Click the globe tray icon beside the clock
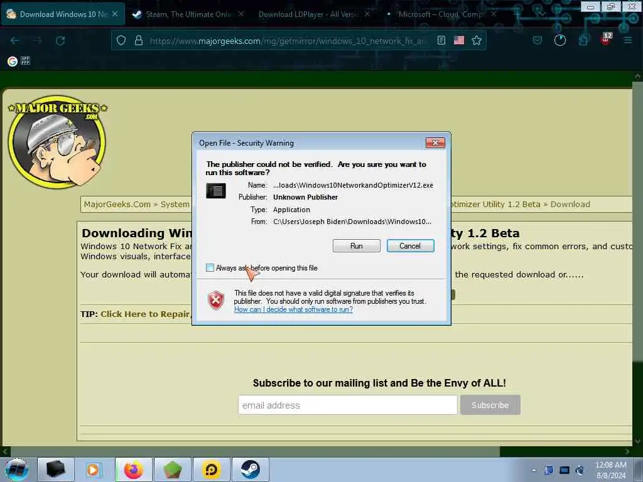The width and height of the screenshot is (643, 482). click(580, 470)
